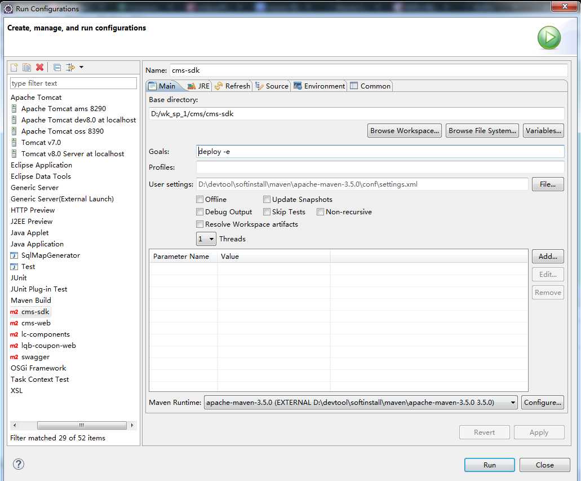Click the Collapse All toolbar icon
The height and width of the screenshot is (481, 581).
point(57,67)
